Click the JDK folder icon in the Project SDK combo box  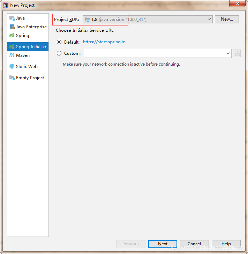88,20
